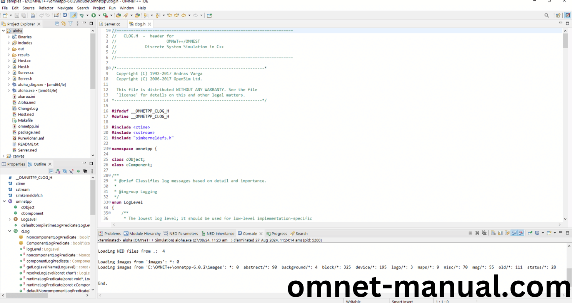The width and height of the screenshot is (572, 303).
Task: Open the Refactor menu
Action: click(x=46, y=8)
